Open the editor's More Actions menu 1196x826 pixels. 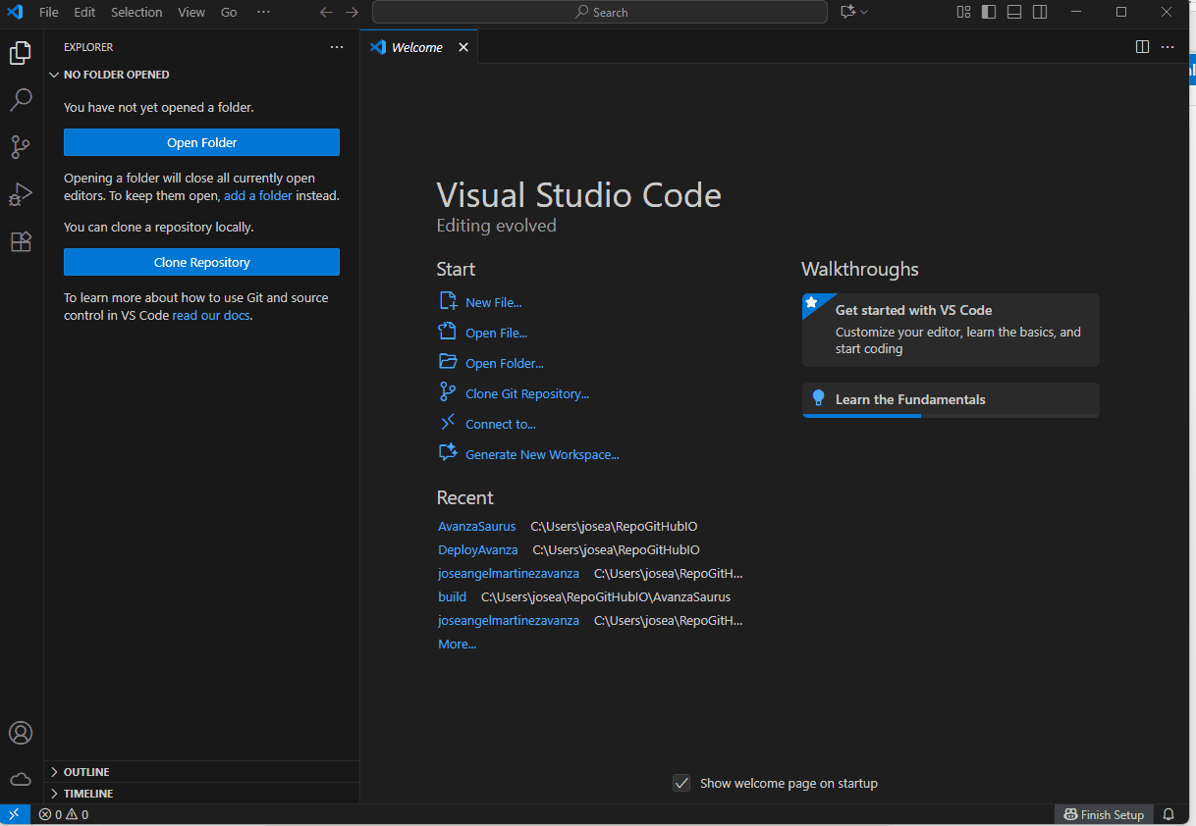point(1168,47)
